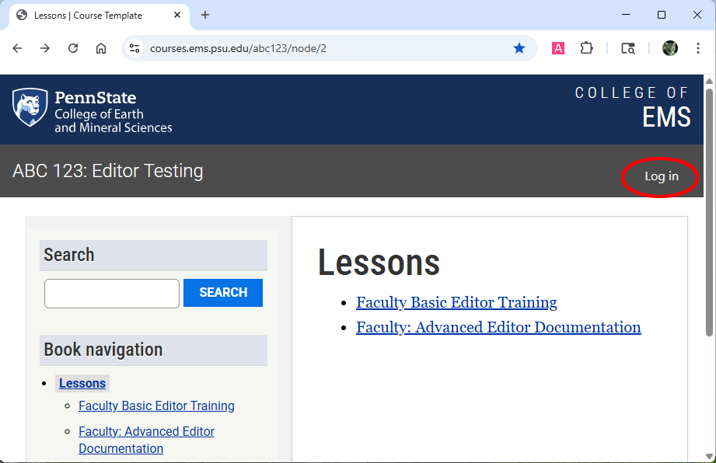Close the Lessons Course Template tab
The height and width of the screenshot is (463, 716).
click(177, 15)
